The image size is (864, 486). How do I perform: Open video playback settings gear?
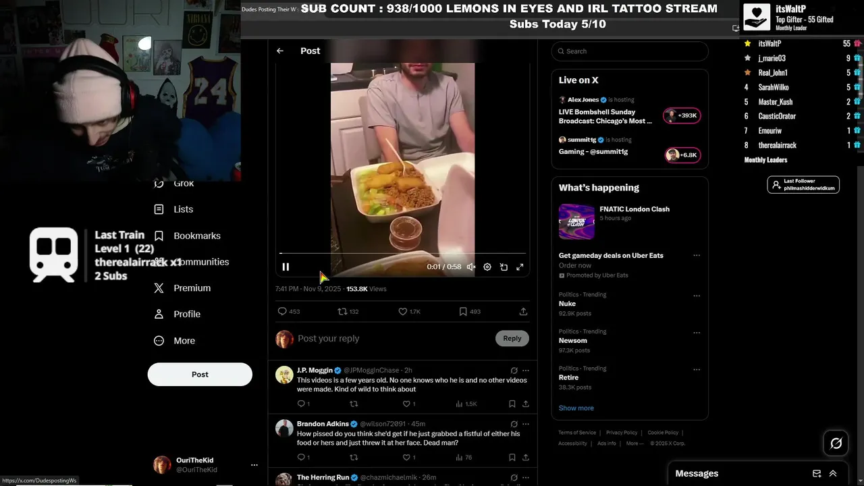(x=487, y=267)
